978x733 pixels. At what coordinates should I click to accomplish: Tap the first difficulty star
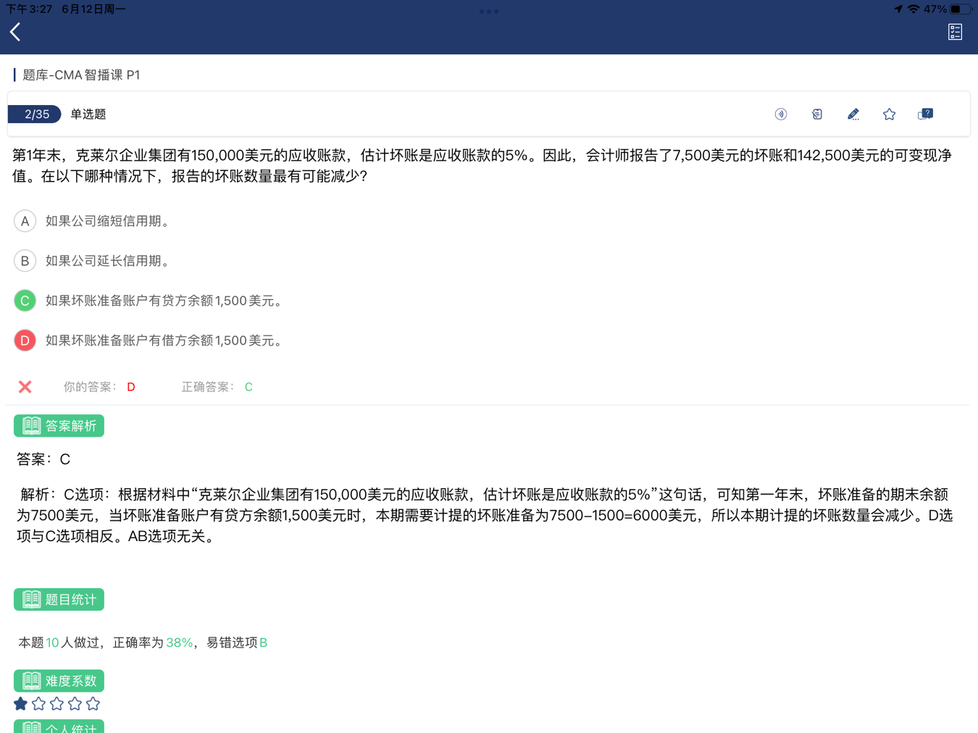[x=21, y=704]
